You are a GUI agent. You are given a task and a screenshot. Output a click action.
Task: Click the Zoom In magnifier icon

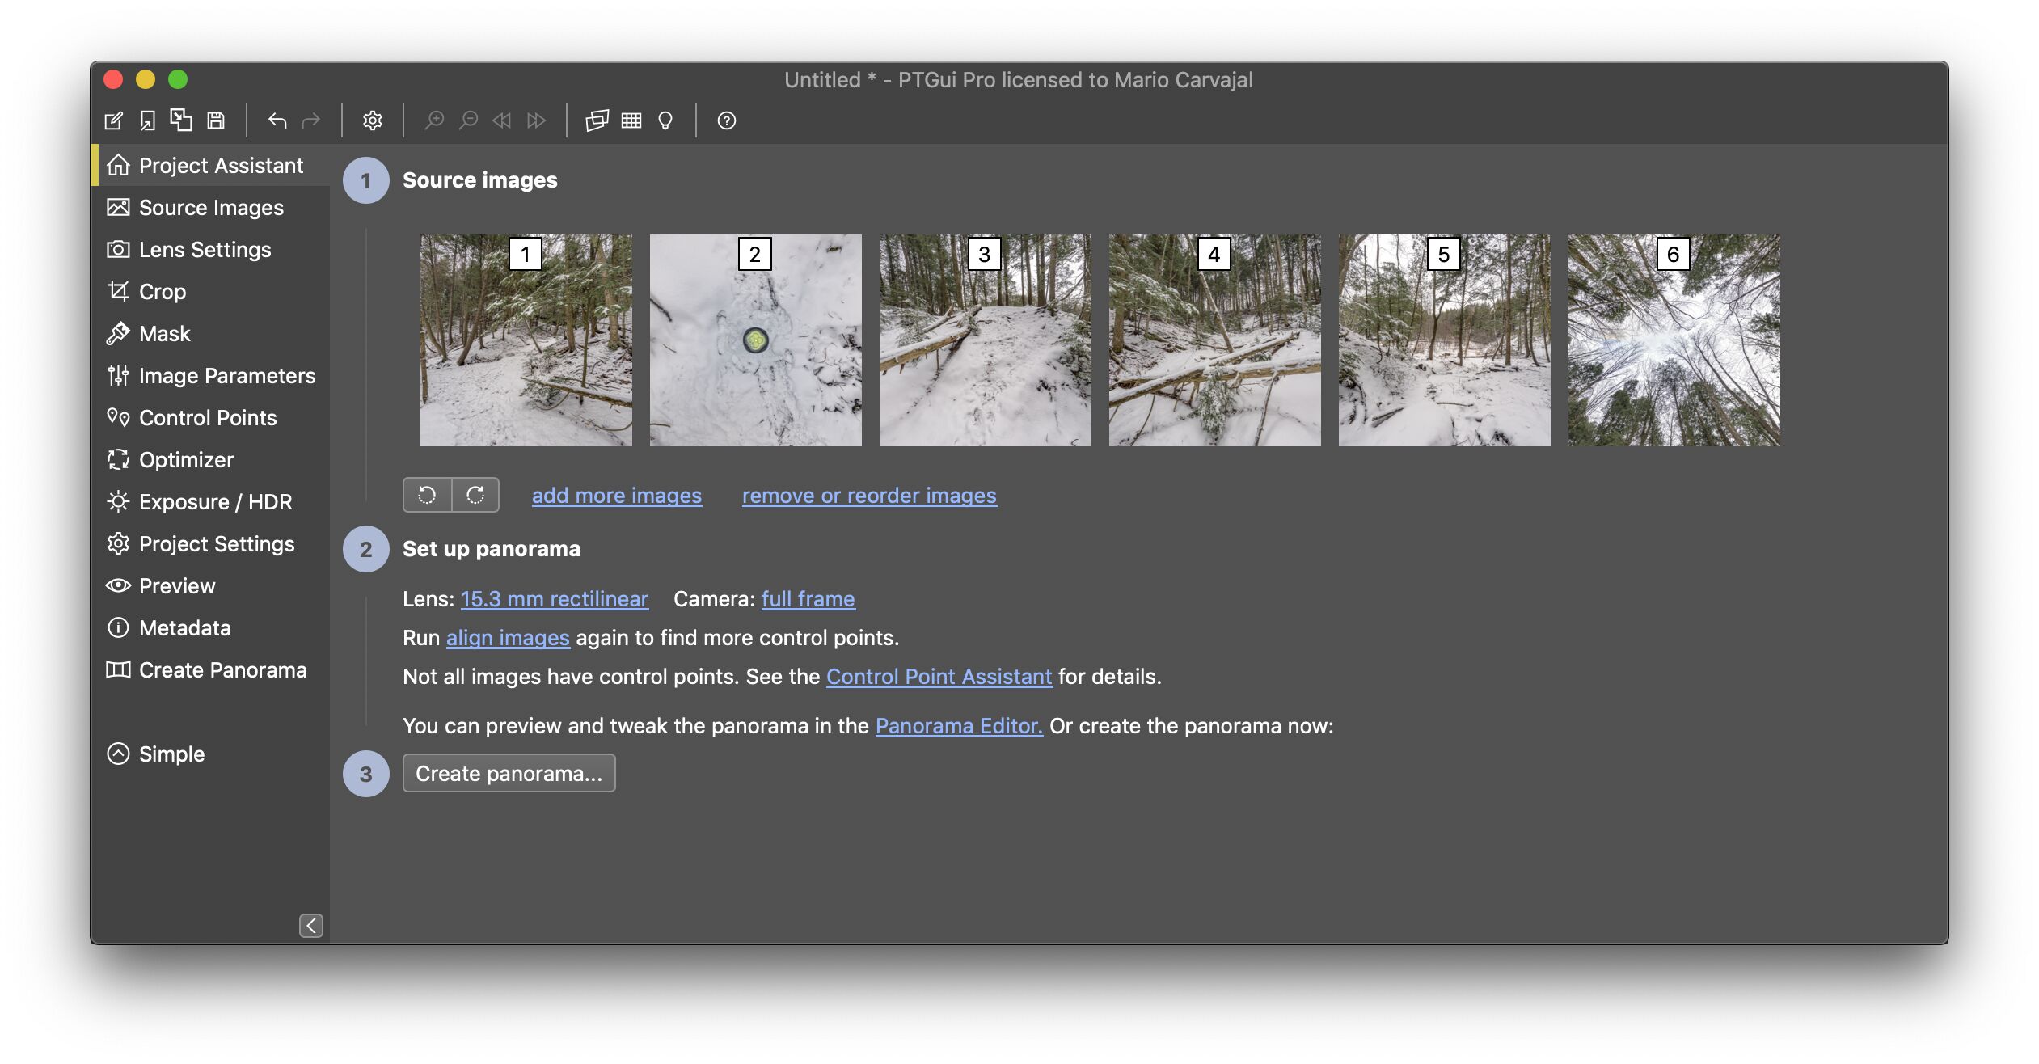(x=434, y=120)
